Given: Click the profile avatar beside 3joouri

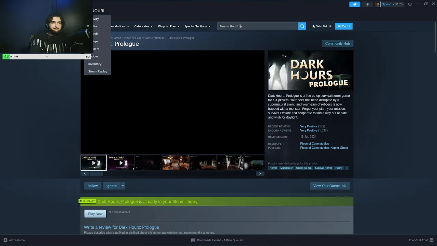Looking at the screenshot, I should pos(378,4).
